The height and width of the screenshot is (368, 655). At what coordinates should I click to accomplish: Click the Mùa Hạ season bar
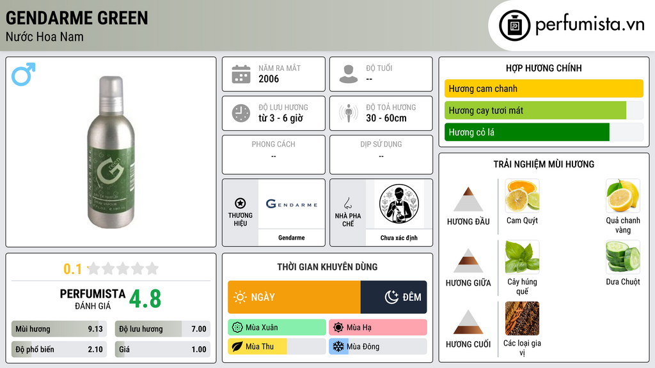[378, 328]
